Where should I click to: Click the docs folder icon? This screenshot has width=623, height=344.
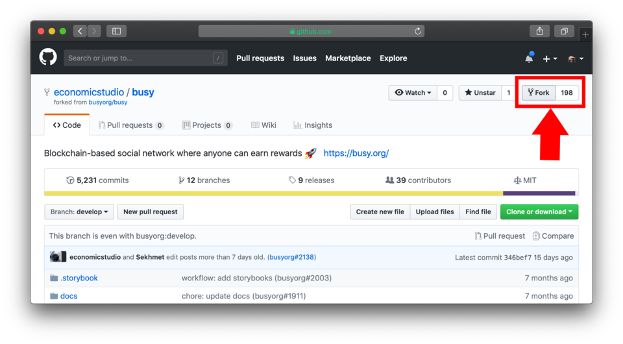(54, 296)
